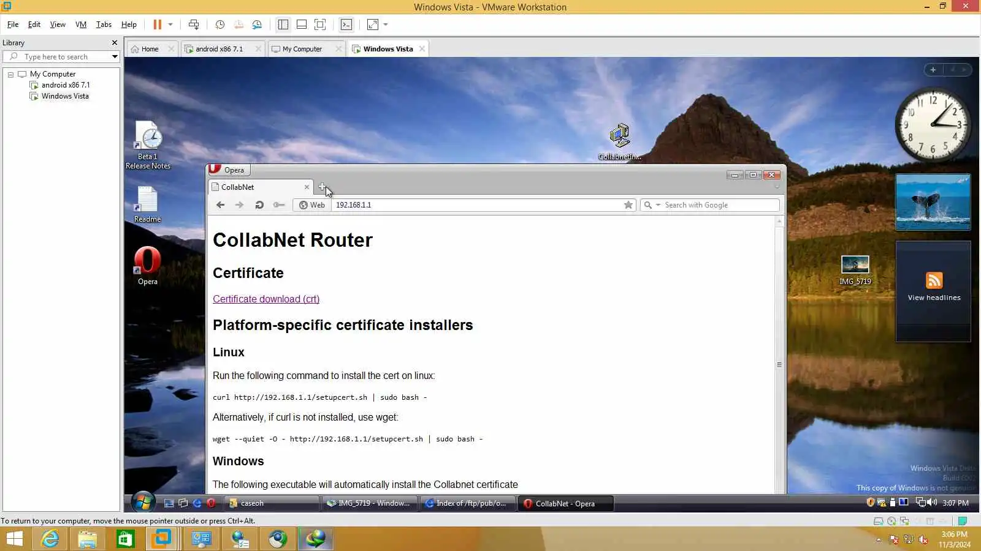Open the VMware Tabs menu
Image resolution: width=981 pixels, height=551 pixels.
point(104,24)
